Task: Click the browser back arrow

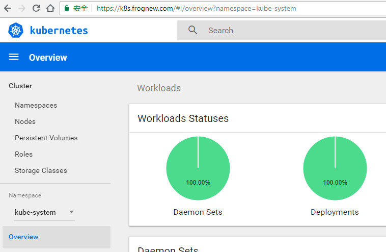Action: [x=8, y=8]
